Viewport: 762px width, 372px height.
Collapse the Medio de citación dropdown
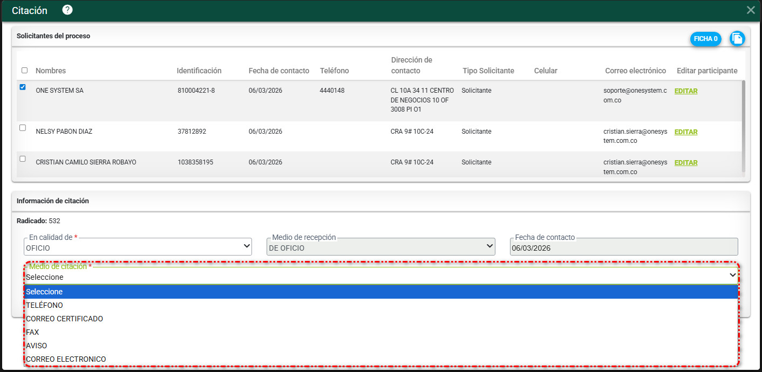click(x=380, y=277)
